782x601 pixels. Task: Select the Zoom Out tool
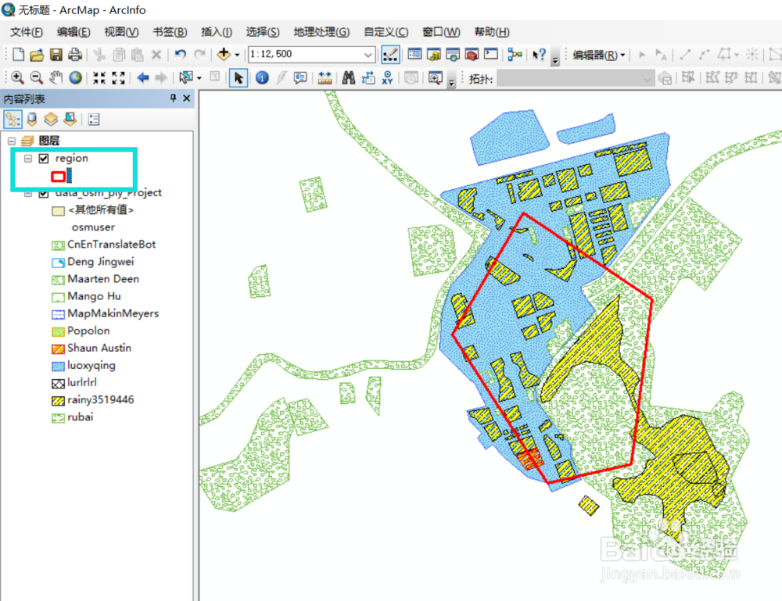click(37, 77)
